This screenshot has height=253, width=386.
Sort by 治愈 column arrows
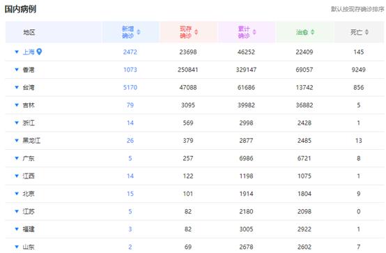312,32
